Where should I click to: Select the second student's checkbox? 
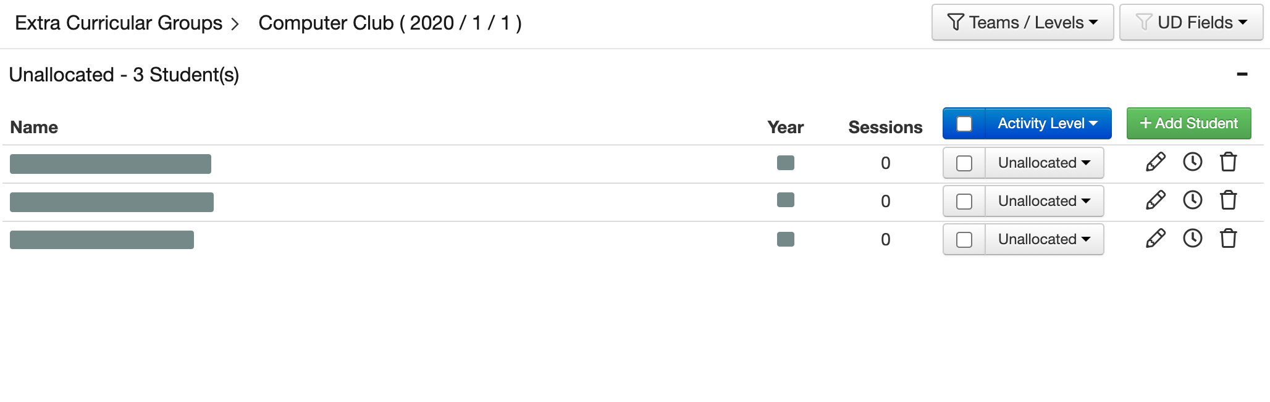(x=964, y=202)
